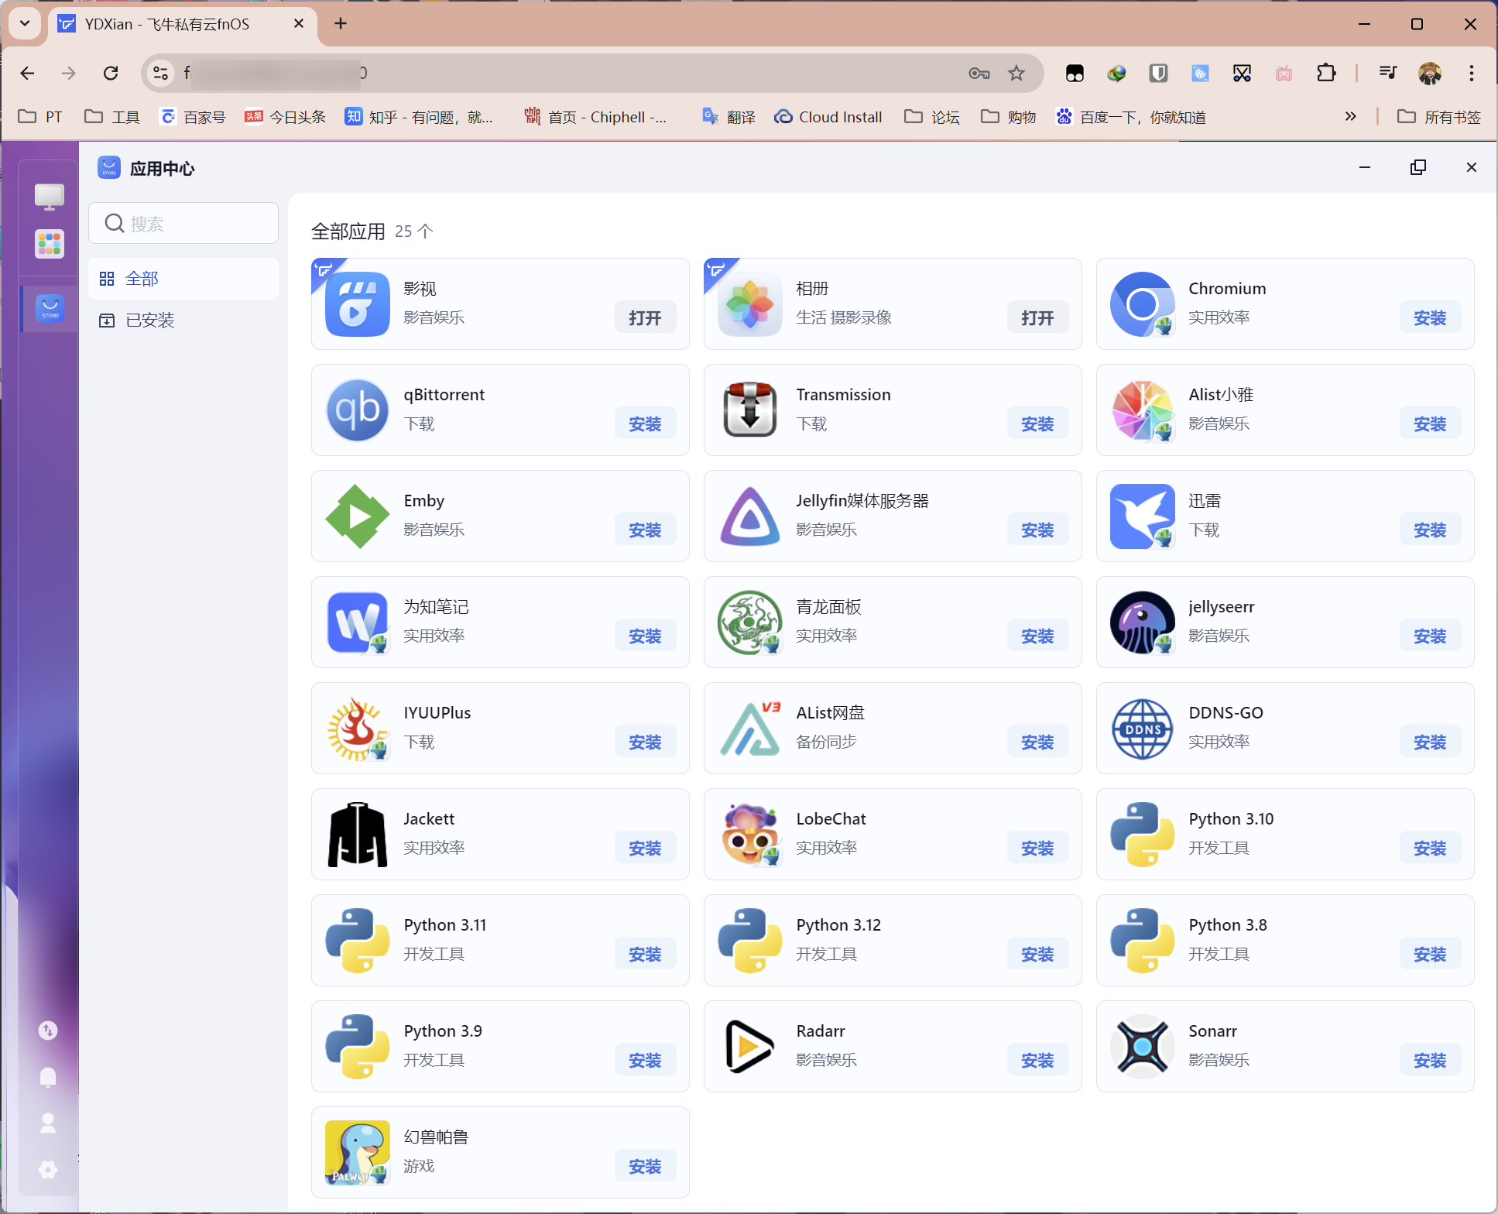
Task: Install LobeChat
Action: click(1038, 849)
